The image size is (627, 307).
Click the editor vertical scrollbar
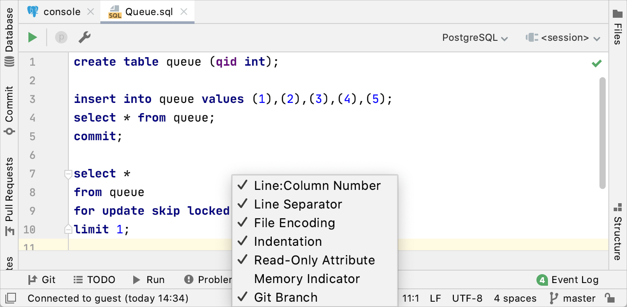click(x=602, y=133)
